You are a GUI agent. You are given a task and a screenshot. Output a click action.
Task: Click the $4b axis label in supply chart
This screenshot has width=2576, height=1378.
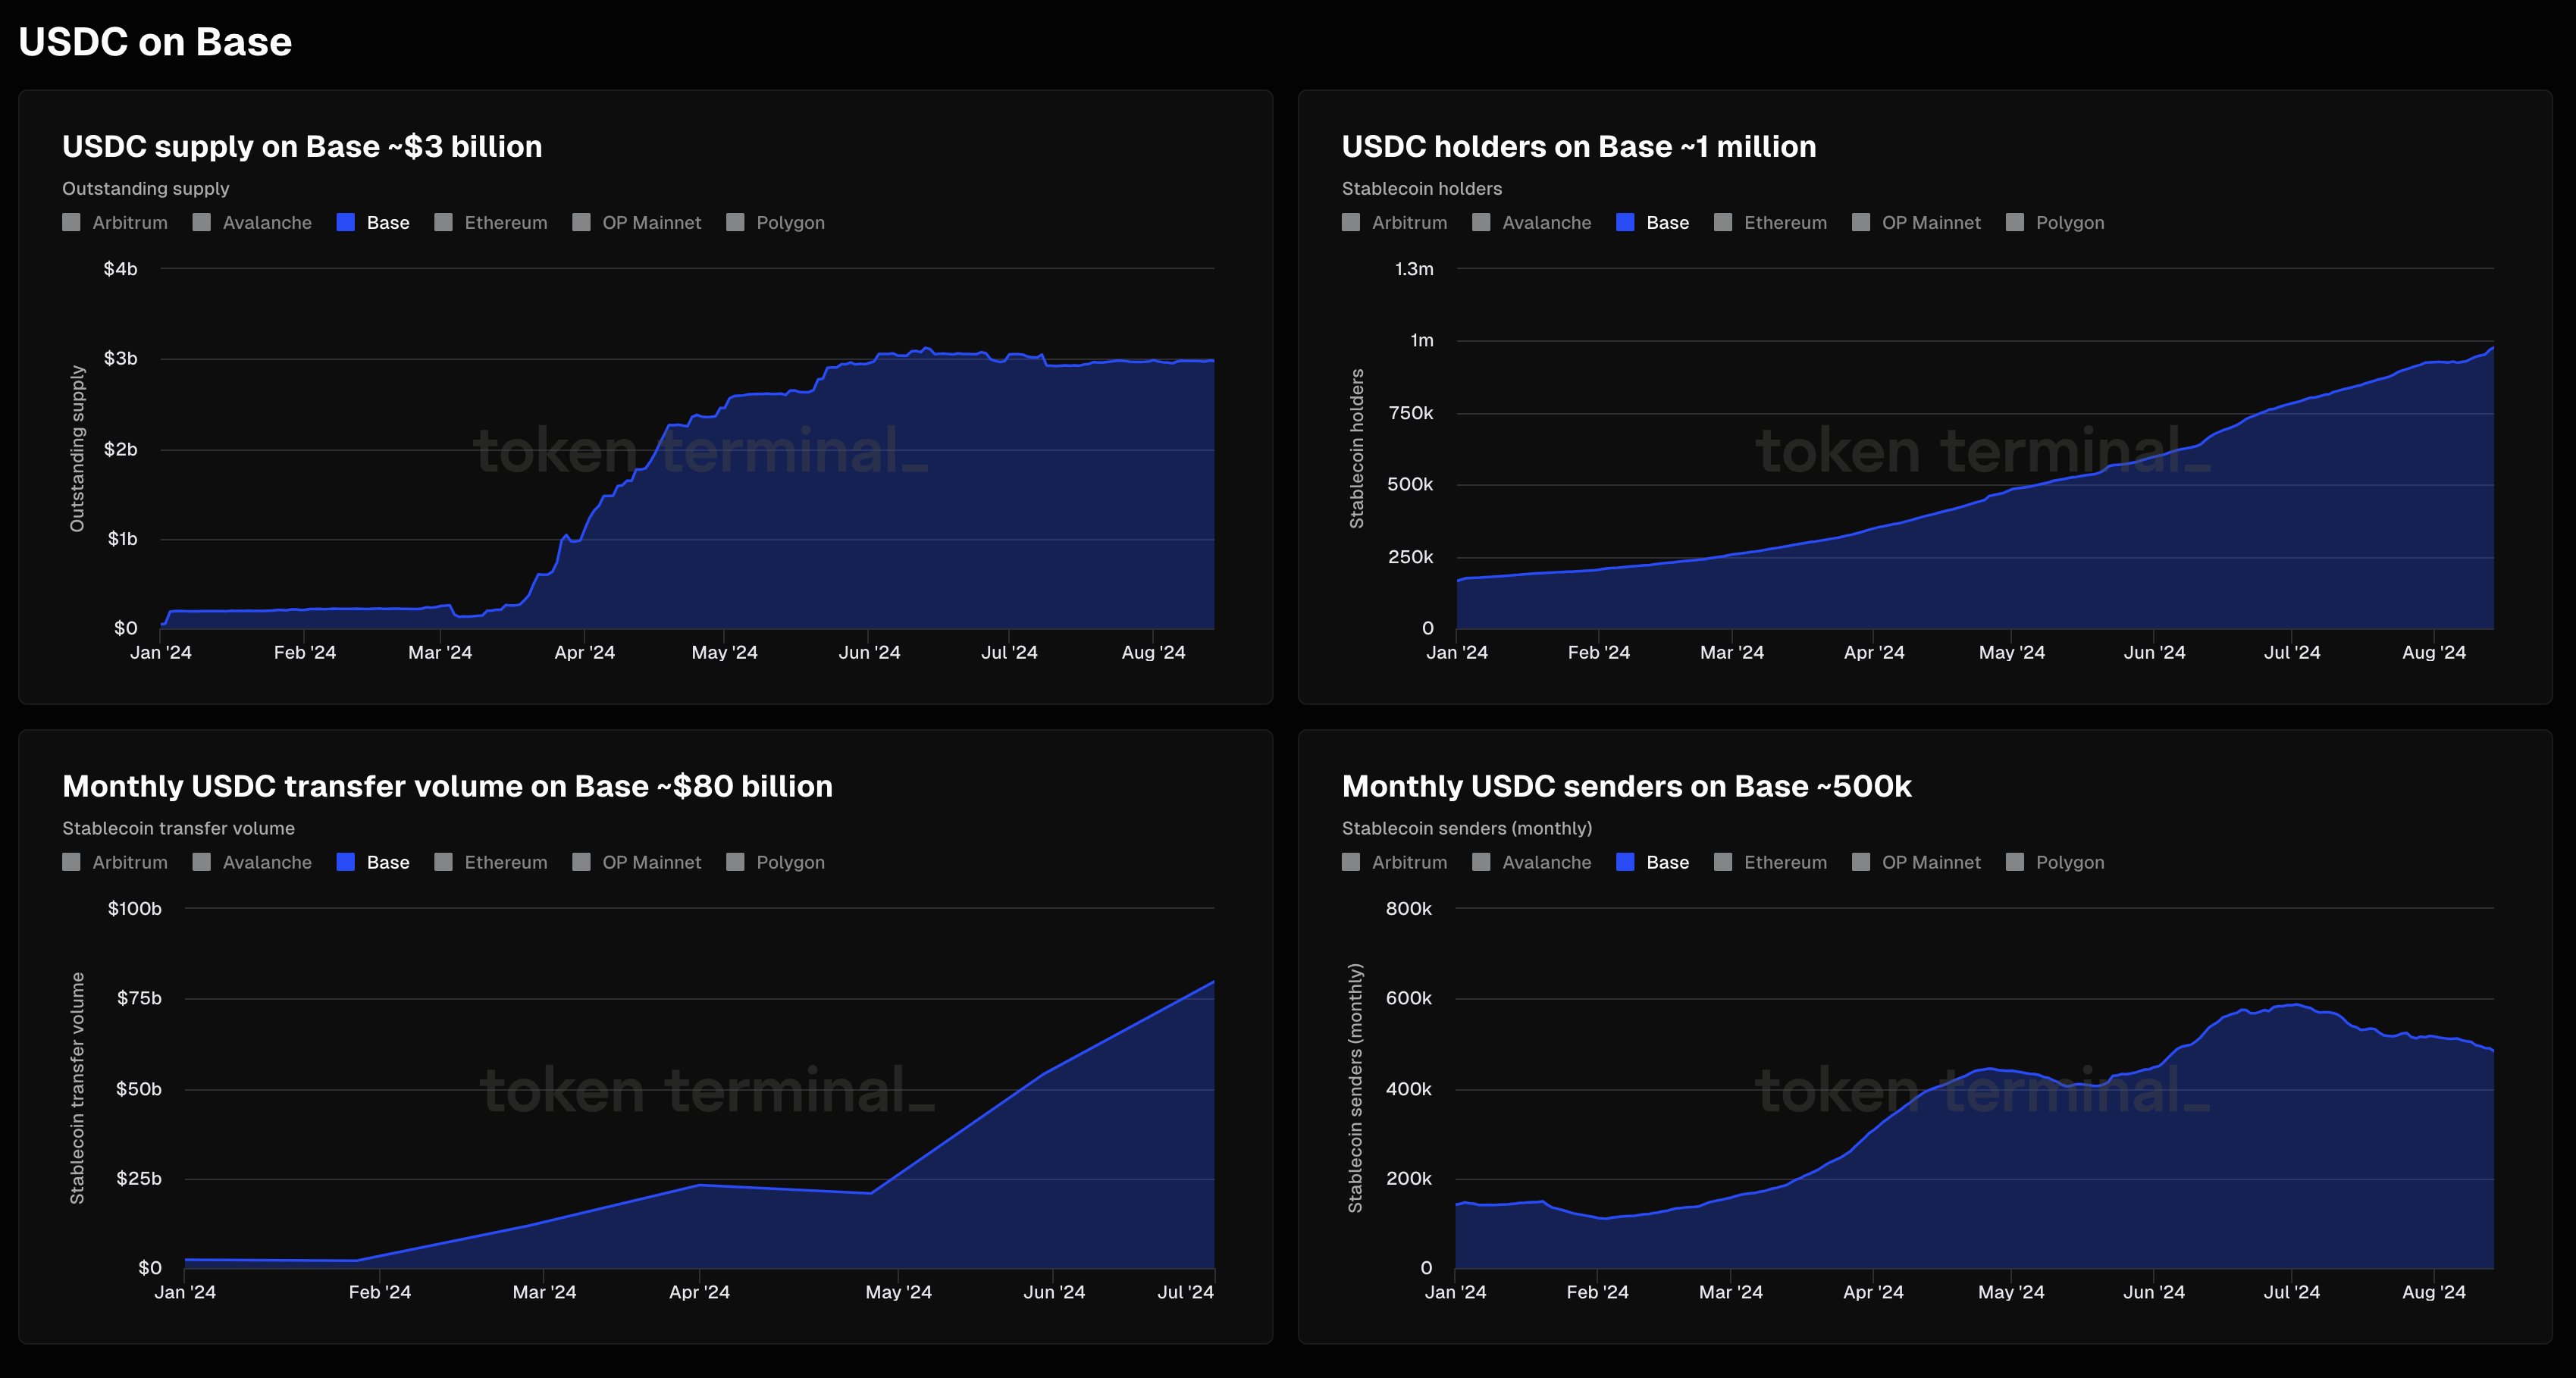(121, 269)
